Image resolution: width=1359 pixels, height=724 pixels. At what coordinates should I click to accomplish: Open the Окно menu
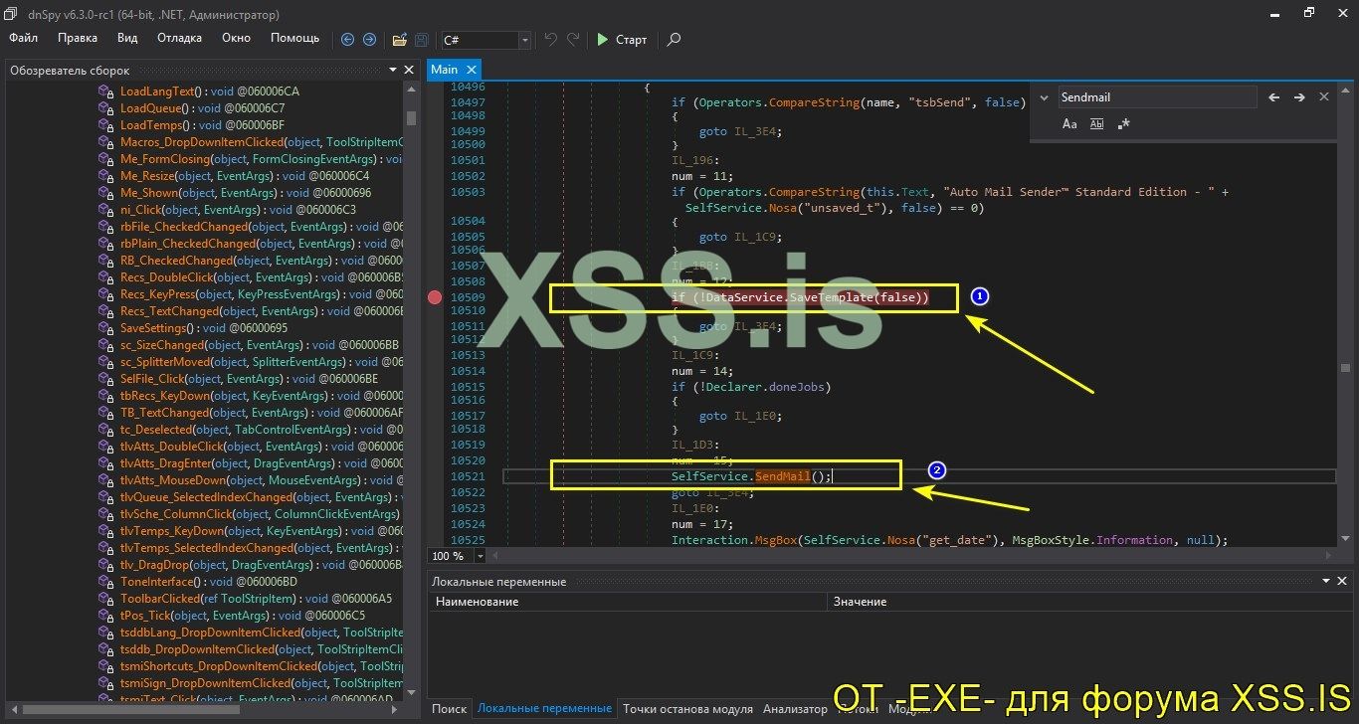click(x=236, y=38)
